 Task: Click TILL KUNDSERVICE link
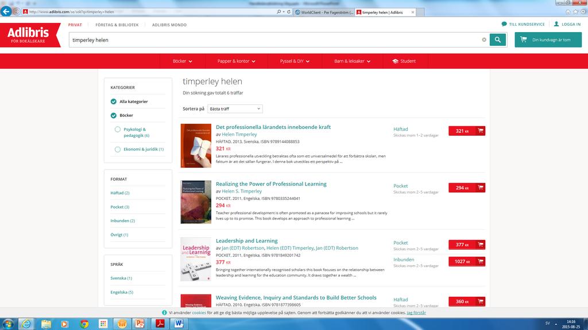(527, 24)
